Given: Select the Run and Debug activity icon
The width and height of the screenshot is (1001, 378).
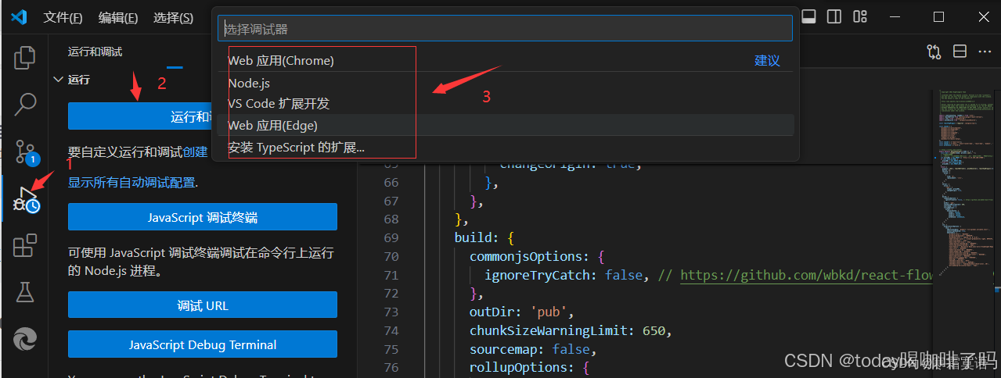Looking at the screenshot, I should tap(27, 201).
